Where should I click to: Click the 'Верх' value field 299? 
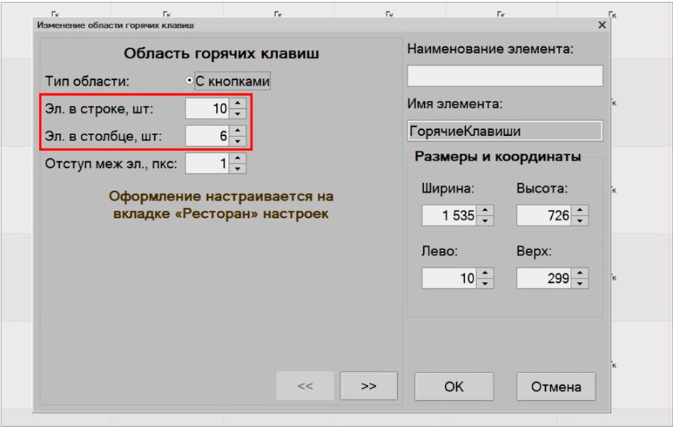(544, 278)
